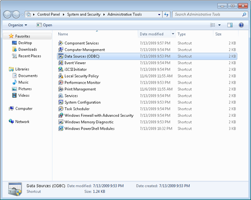Click the large ODBC icon in details pane
Image resolution: width=251 pixels, height=200 pixels.
tap(15, 189)
